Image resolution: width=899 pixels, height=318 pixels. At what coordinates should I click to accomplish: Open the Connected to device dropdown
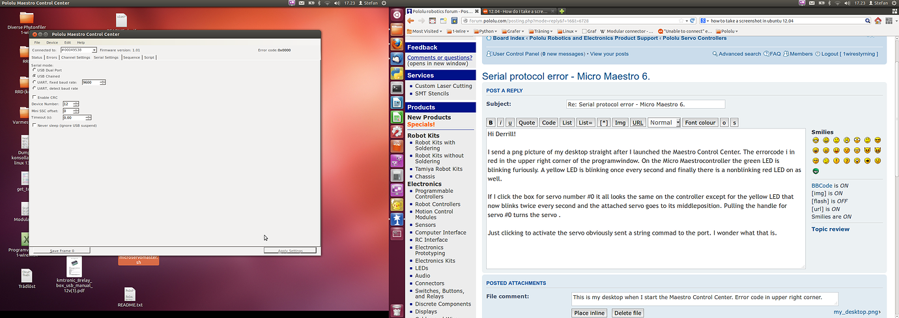point(94,50)
